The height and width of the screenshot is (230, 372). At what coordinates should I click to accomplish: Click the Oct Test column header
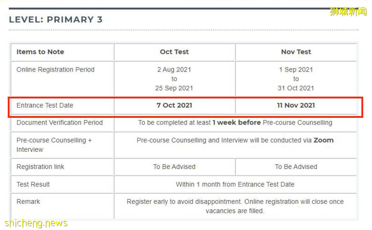tap(174, 52)
